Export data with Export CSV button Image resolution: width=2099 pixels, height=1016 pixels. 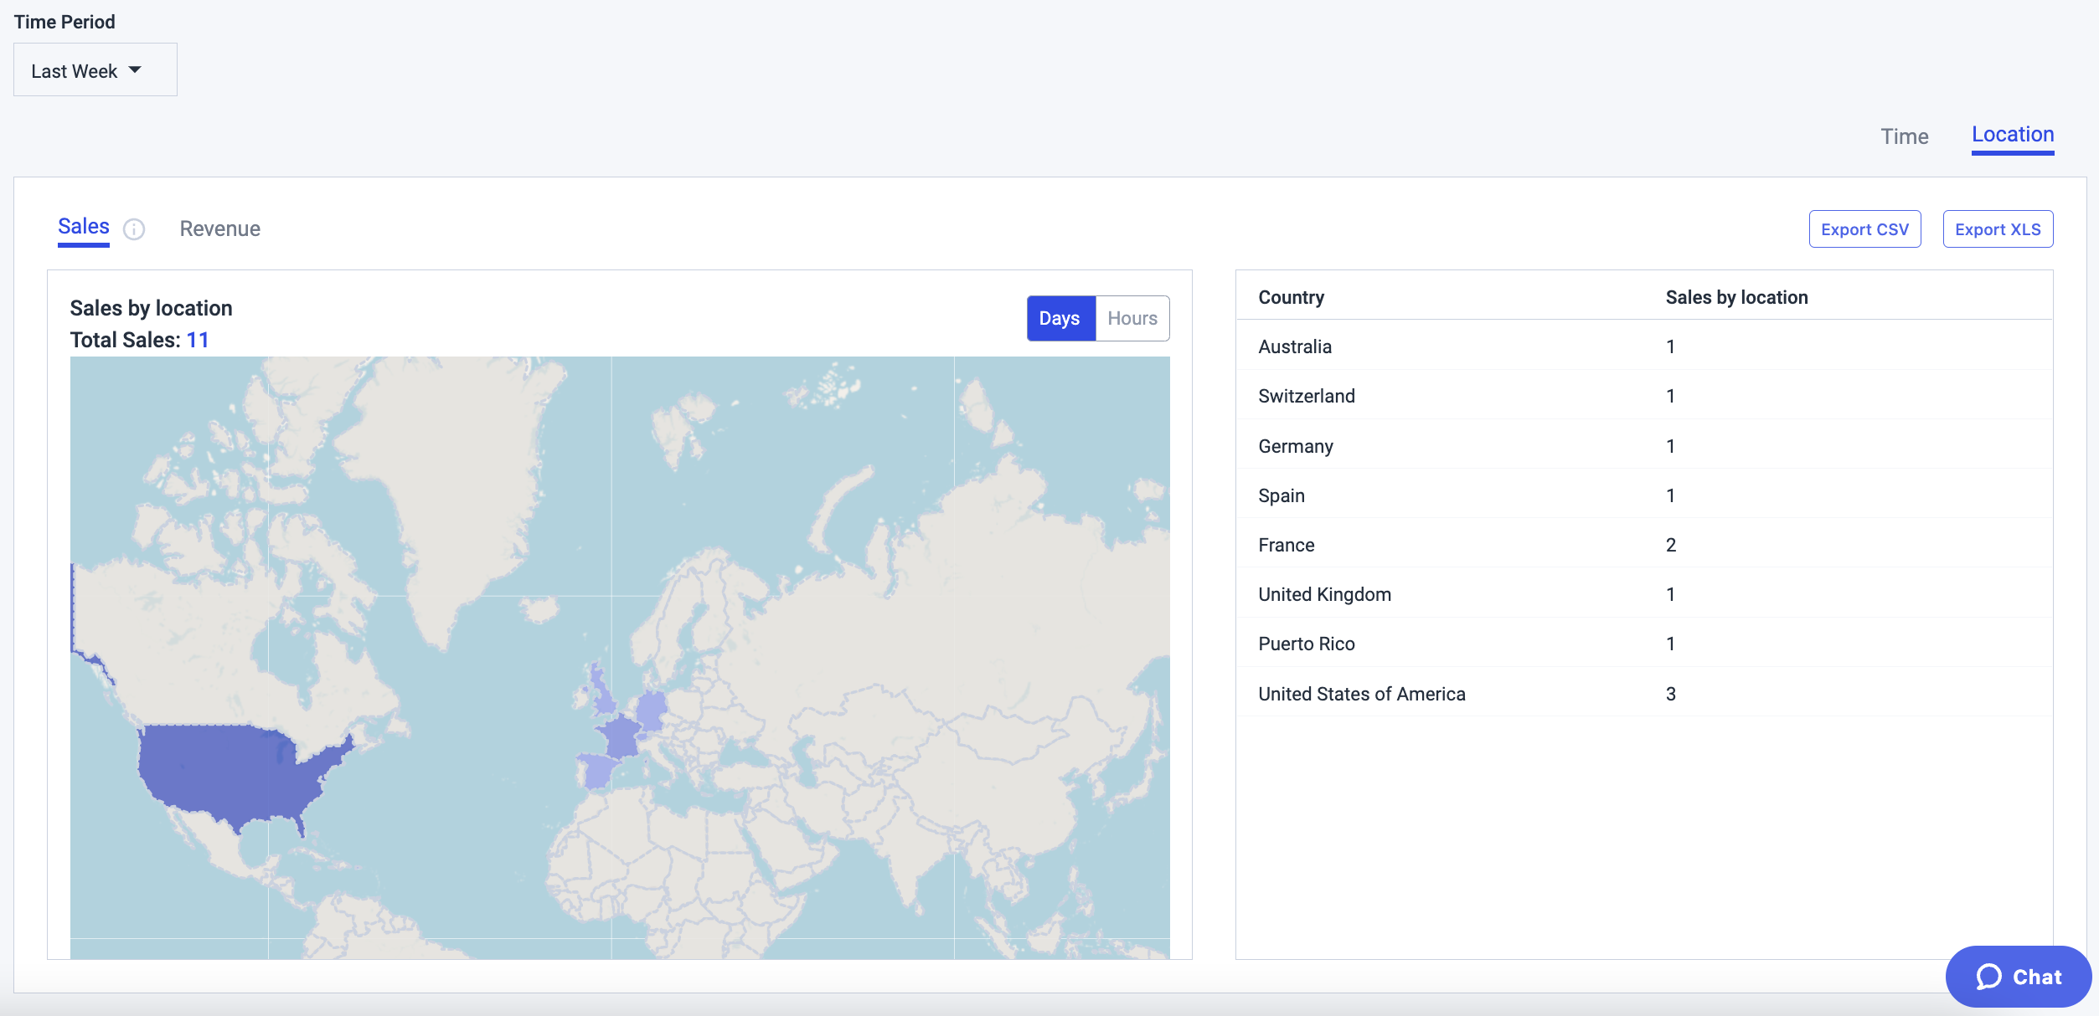point(1864,229)
